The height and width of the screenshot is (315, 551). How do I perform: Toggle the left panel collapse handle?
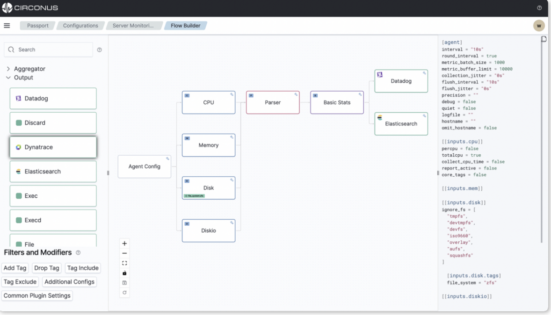pos(108,173)
